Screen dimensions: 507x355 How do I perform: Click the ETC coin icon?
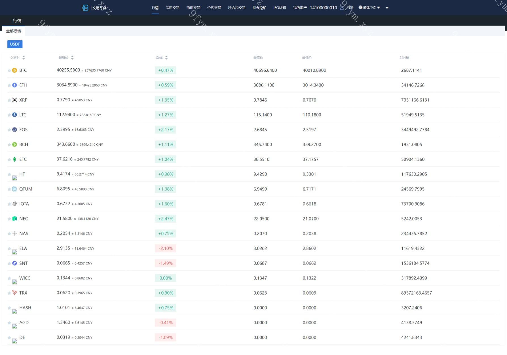pyautogui.click(x=14, y=159)
